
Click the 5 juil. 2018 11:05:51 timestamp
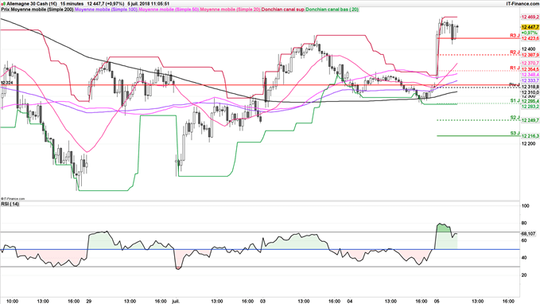148,3
